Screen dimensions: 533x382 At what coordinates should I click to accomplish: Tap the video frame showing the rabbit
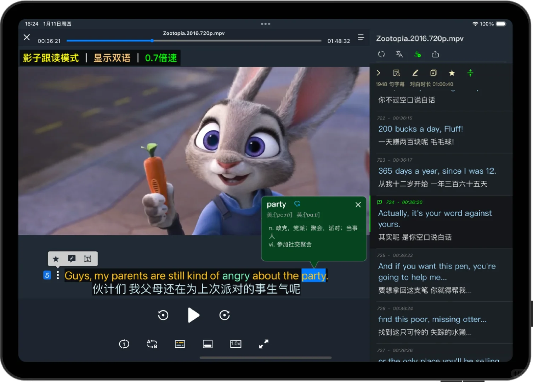pyautogui.click(x=194, y=151)
